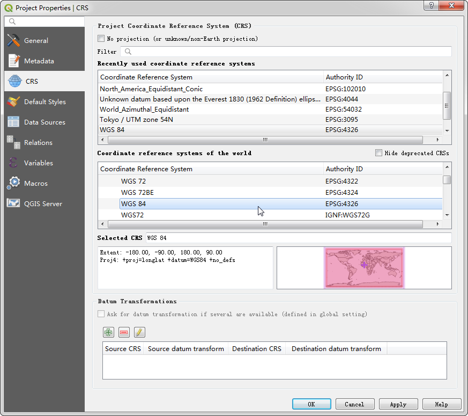Switch to the Relations tab label
Viewport: 468px width, 416px height.
pyautogui.click(x=38, y=142)
